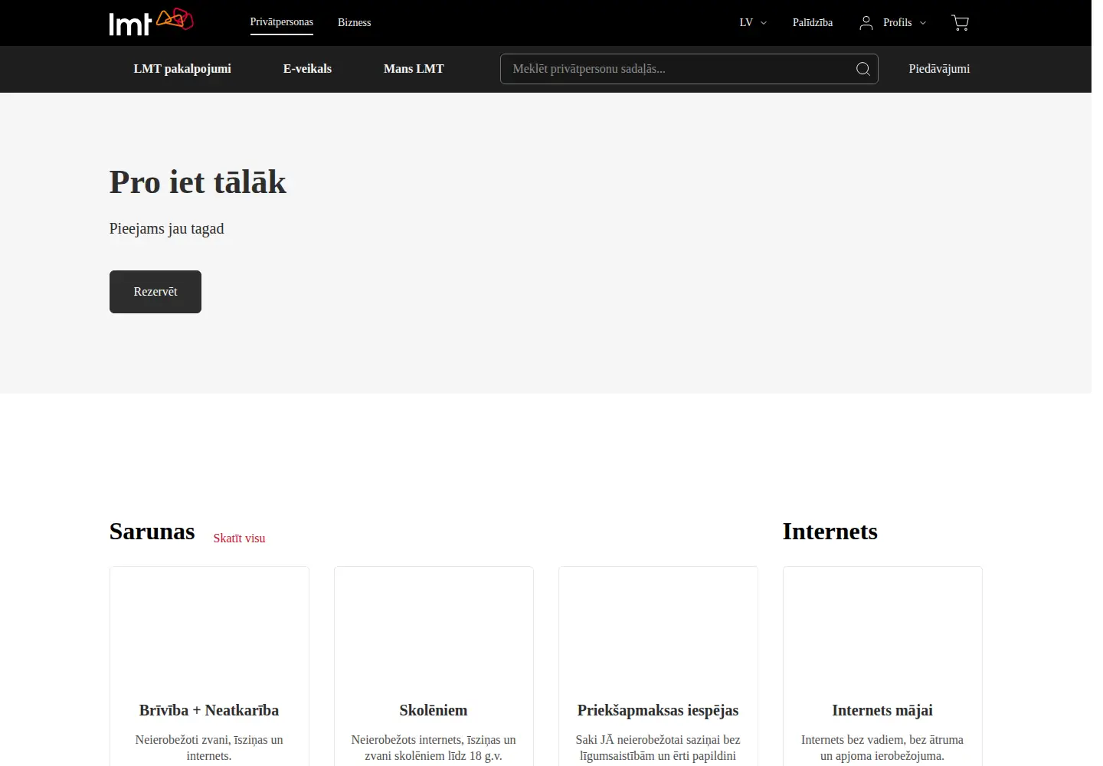Click Skatīt visu link next to Sarunas
Screen dimensions: 1103x766
click(239, 538)
